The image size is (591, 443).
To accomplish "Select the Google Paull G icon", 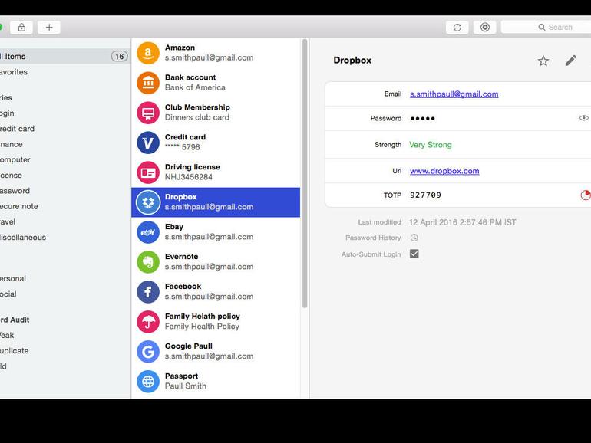I will (x=148, y=352).
